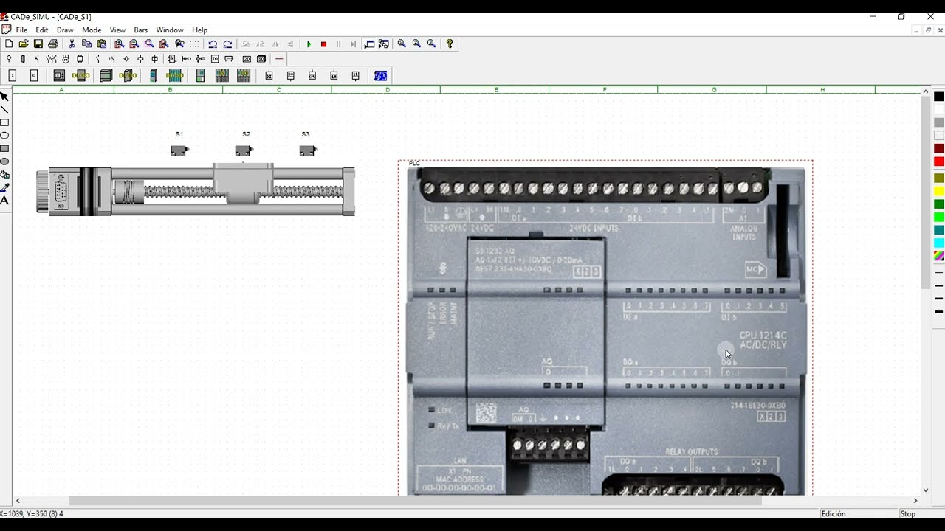Open the Mode menu
This screenshot has height=531, width=945.
coord(92,30)
